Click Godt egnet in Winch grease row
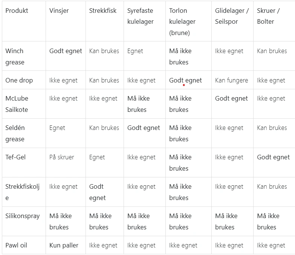This screenshot has height=255, width=295. click(66, 51)
